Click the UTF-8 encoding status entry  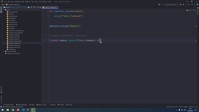point(180,107)
